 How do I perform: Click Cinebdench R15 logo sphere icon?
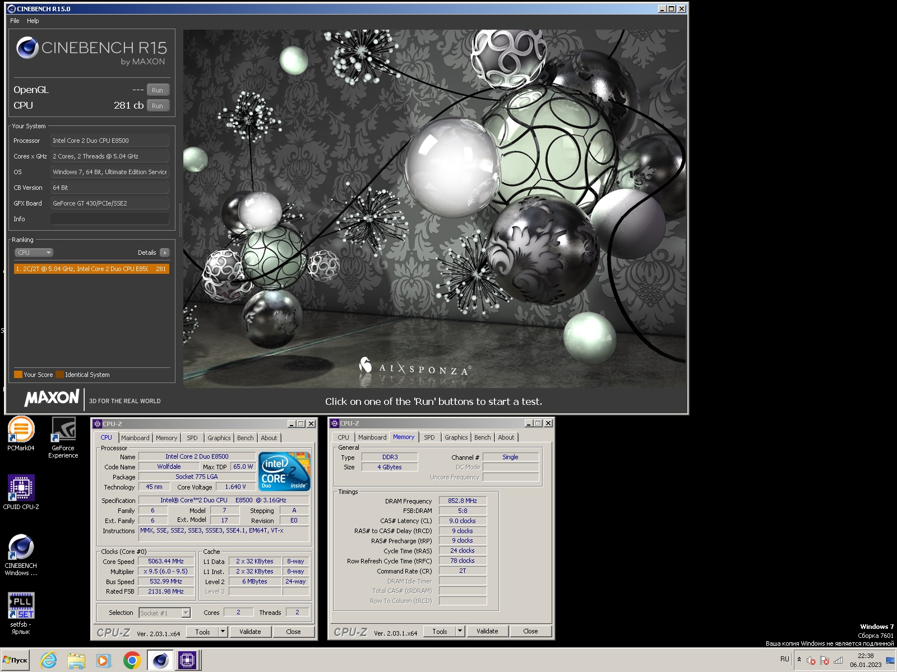[x=27, y=48]
